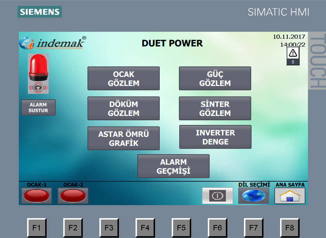
Task: Click the SIEMENS logo
Action: [x=39, y=12]
